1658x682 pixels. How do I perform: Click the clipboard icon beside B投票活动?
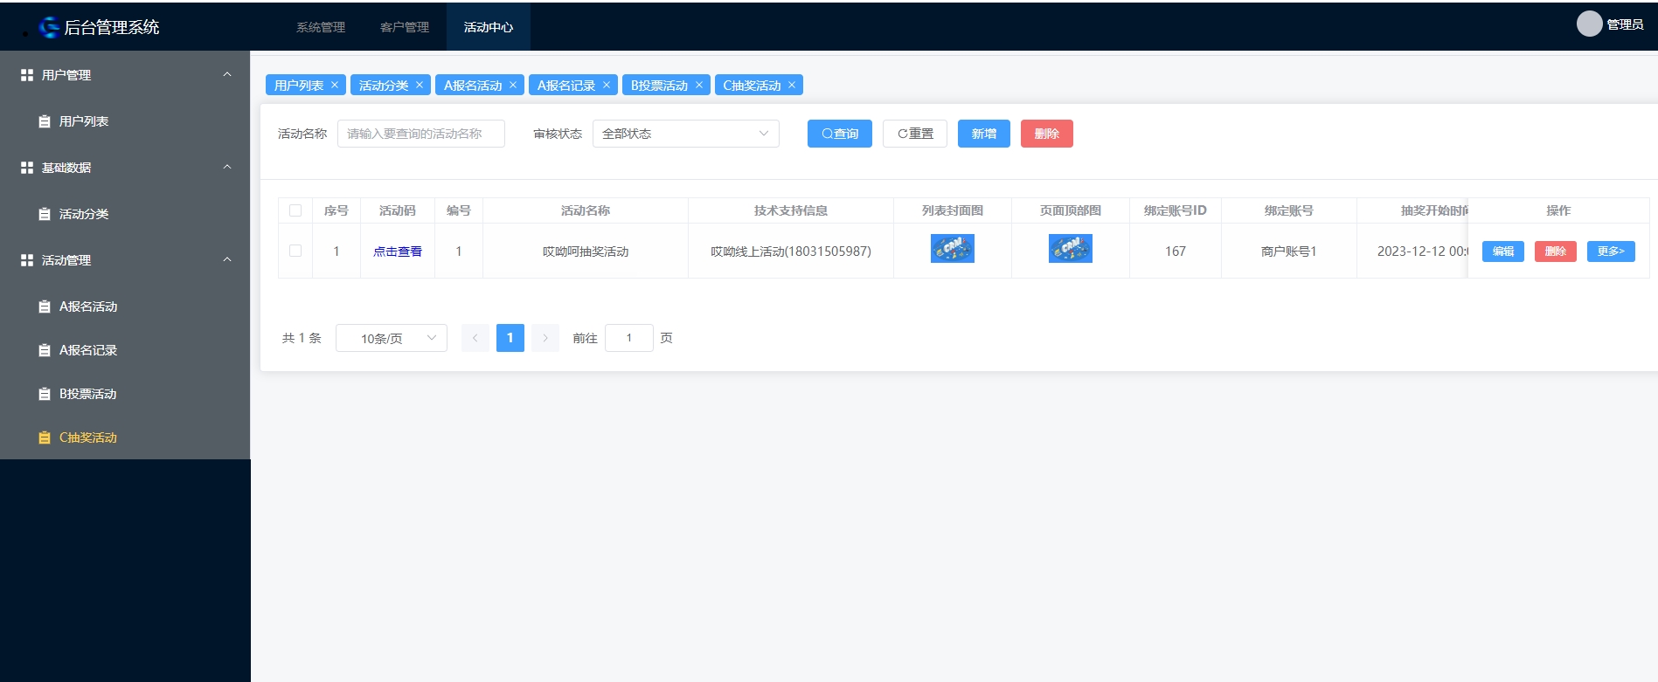click(45, 394)
